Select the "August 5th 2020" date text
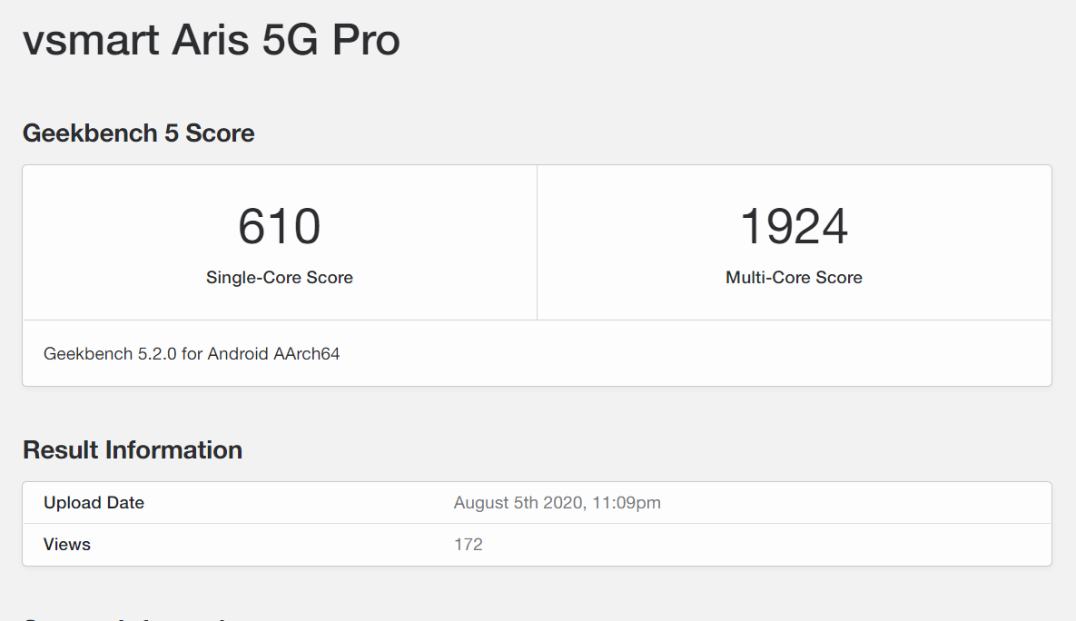The image size is (1076, 621). [x=517, y=503]
